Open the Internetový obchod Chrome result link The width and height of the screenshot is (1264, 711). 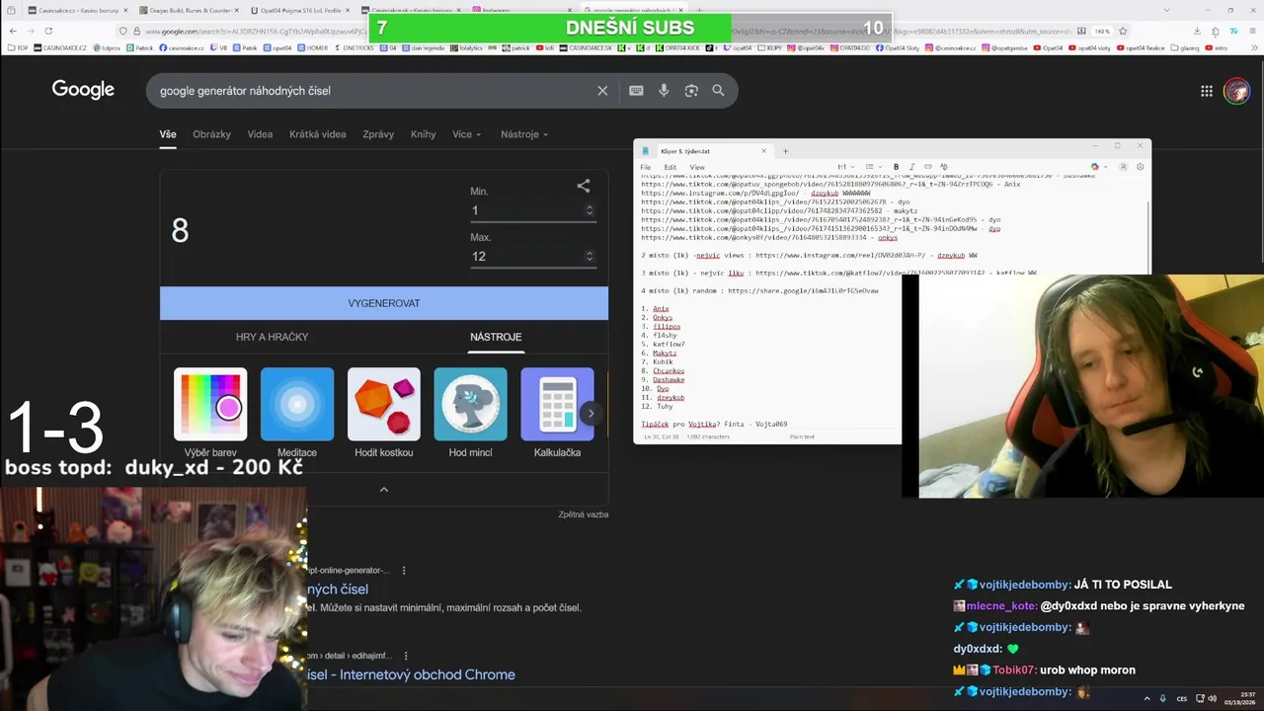point(411,674)
